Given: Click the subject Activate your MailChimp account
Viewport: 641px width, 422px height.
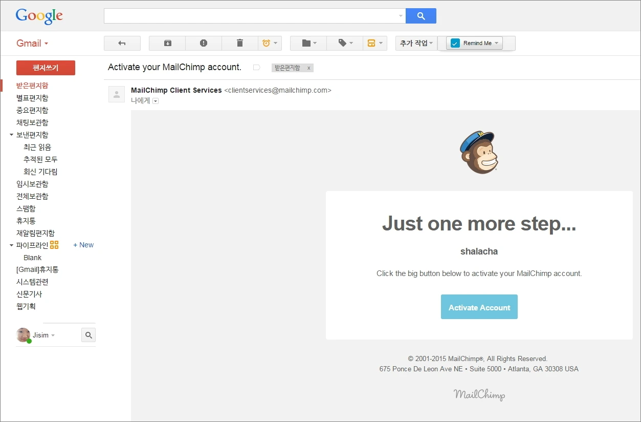Looking at the screenshot, I should (x=174, y=67).
